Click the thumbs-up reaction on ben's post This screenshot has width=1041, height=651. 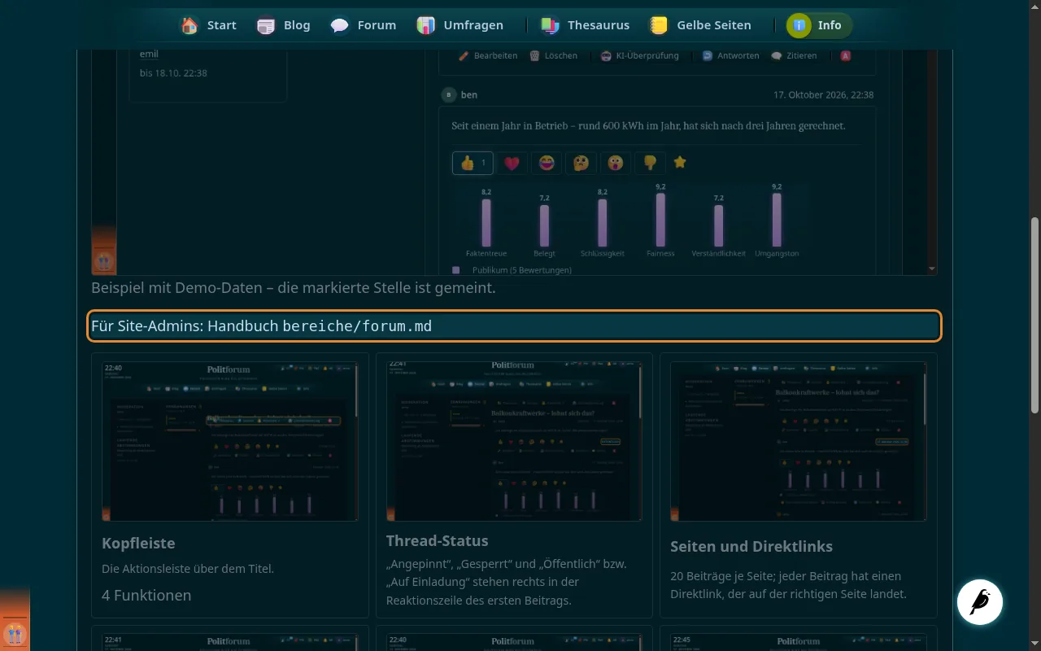coord(473,163)
